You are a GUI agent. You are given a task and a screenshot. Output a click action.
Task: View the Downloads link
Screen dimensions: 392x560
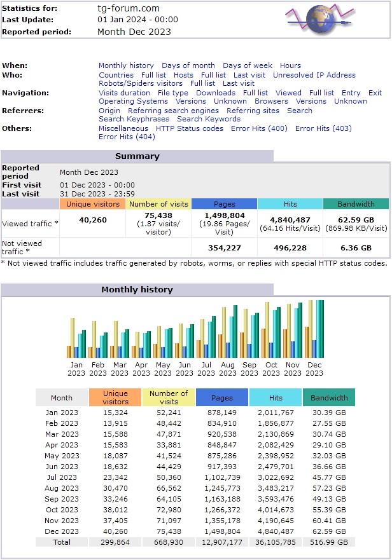pyautogui.click(x=215, y=92)
